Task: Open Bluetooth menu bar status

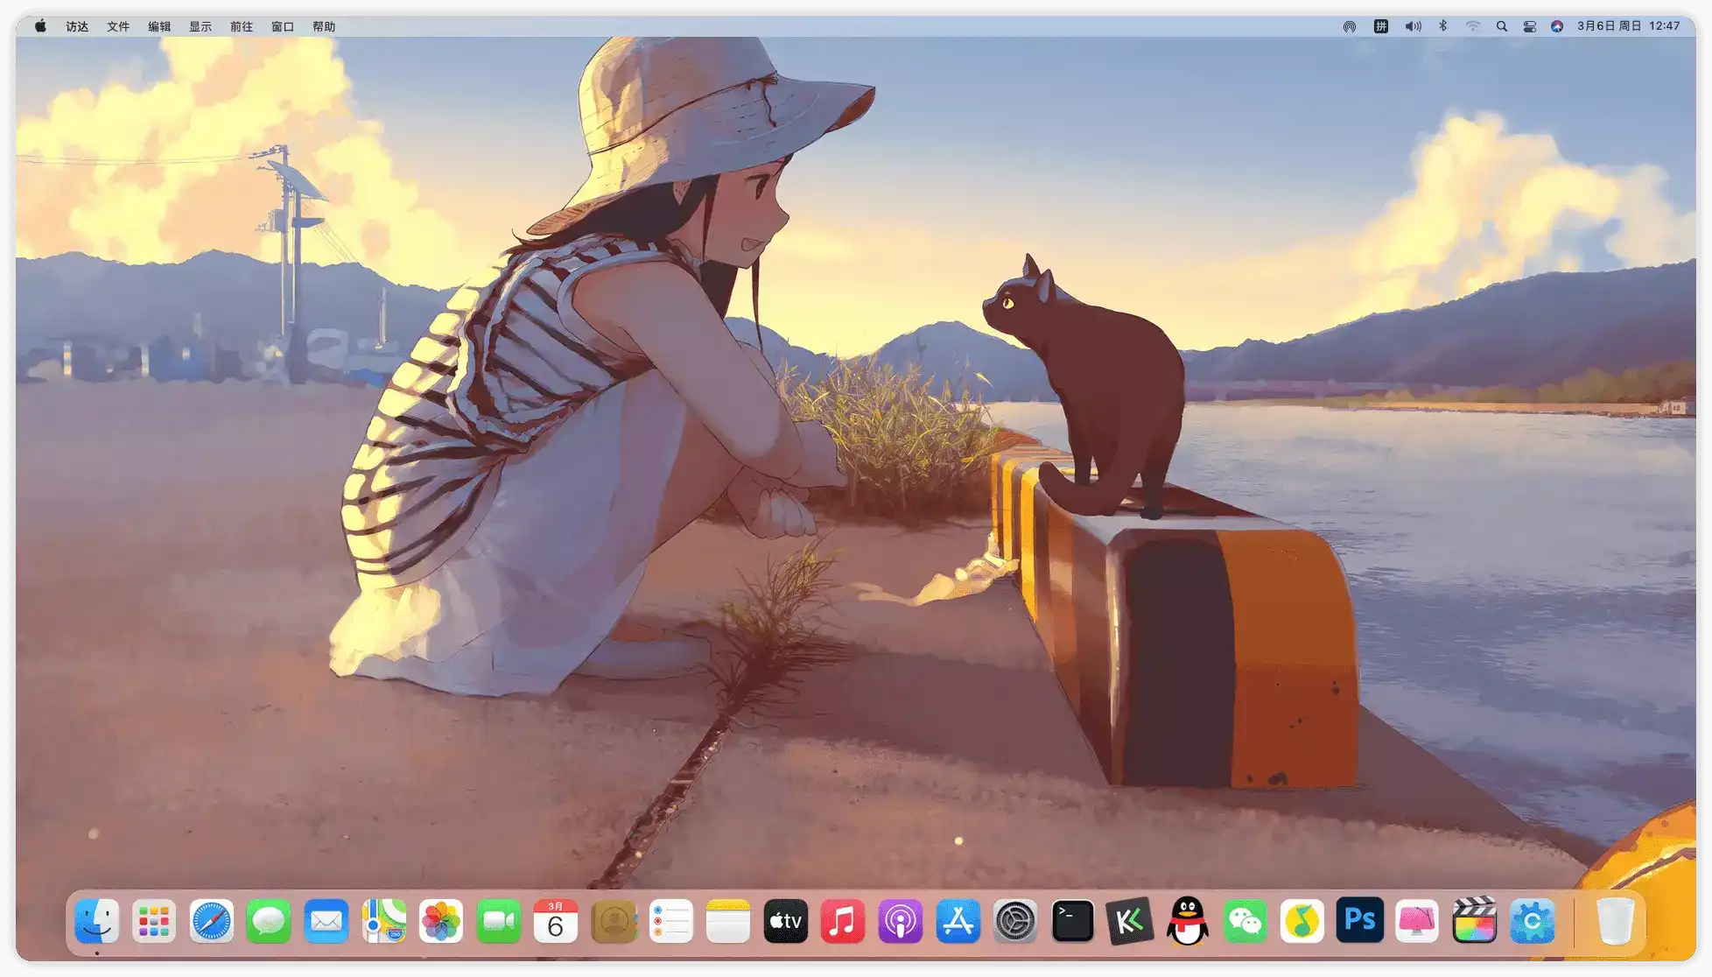Action: click(1443, 26)
